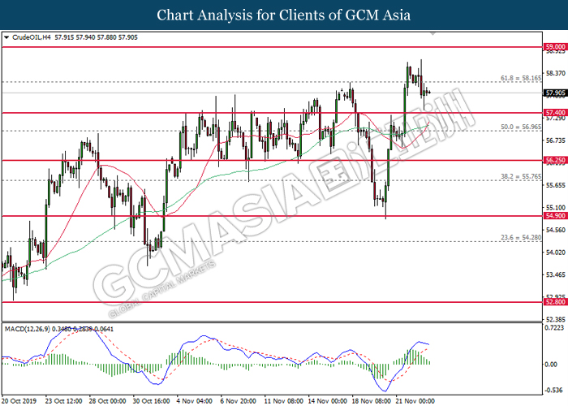
Task: Click the 23 Oct 12:00 time label
Action: click(x=63, y=401)
